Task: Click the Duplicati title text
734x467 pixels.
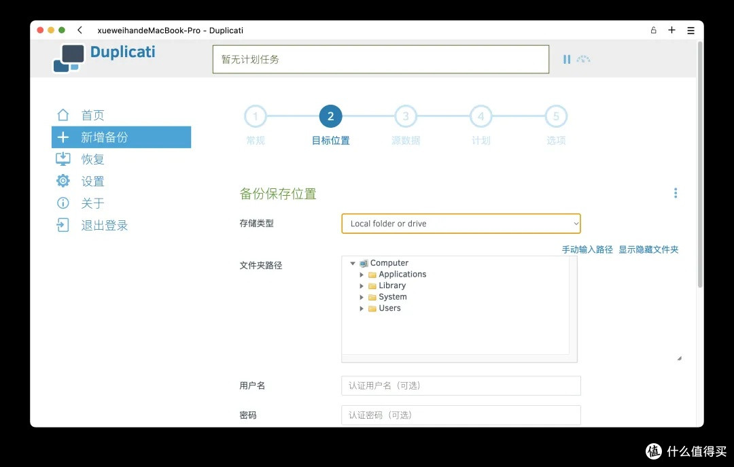Action: [122, 52]
